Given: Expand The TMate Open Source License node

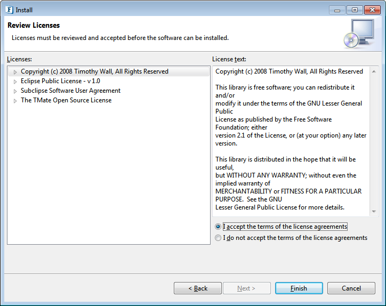Looking at the screenshot, I should tap(15, 101).
